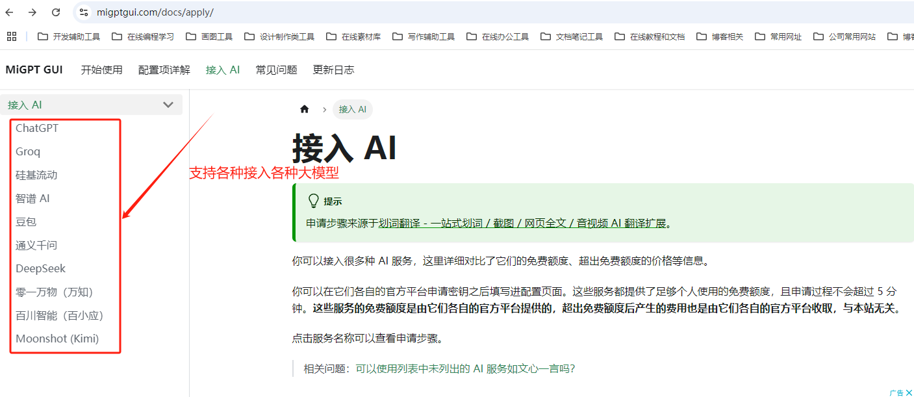This screenshot has width=914, height=397.
Task: Open the 设计制作类工具 bookmark folder
Action: [279, 37]
